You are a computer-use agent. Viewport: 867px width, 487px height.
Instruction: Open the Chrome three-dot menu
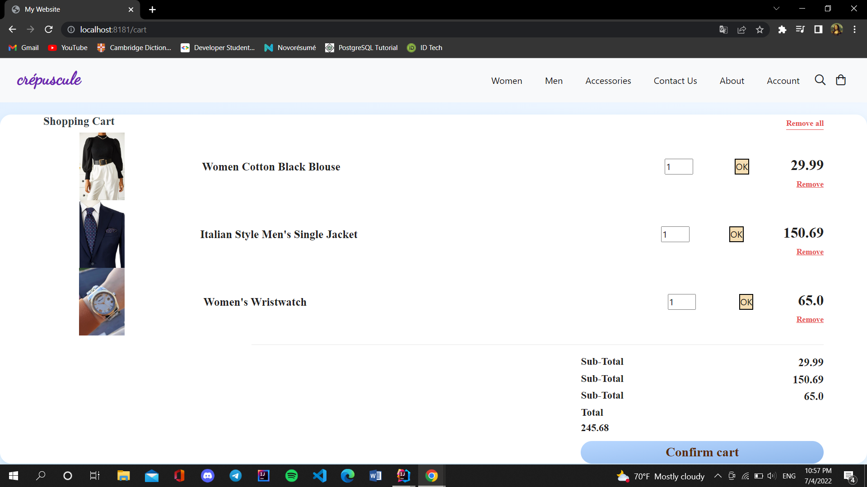tap(854, 30)
